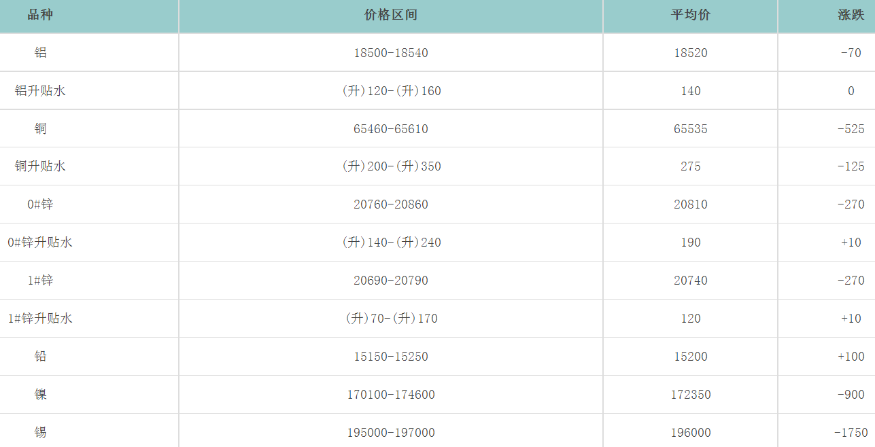Select the 铝 row name cell
This screenshot has height=447, width=875.
coord(41,53)
